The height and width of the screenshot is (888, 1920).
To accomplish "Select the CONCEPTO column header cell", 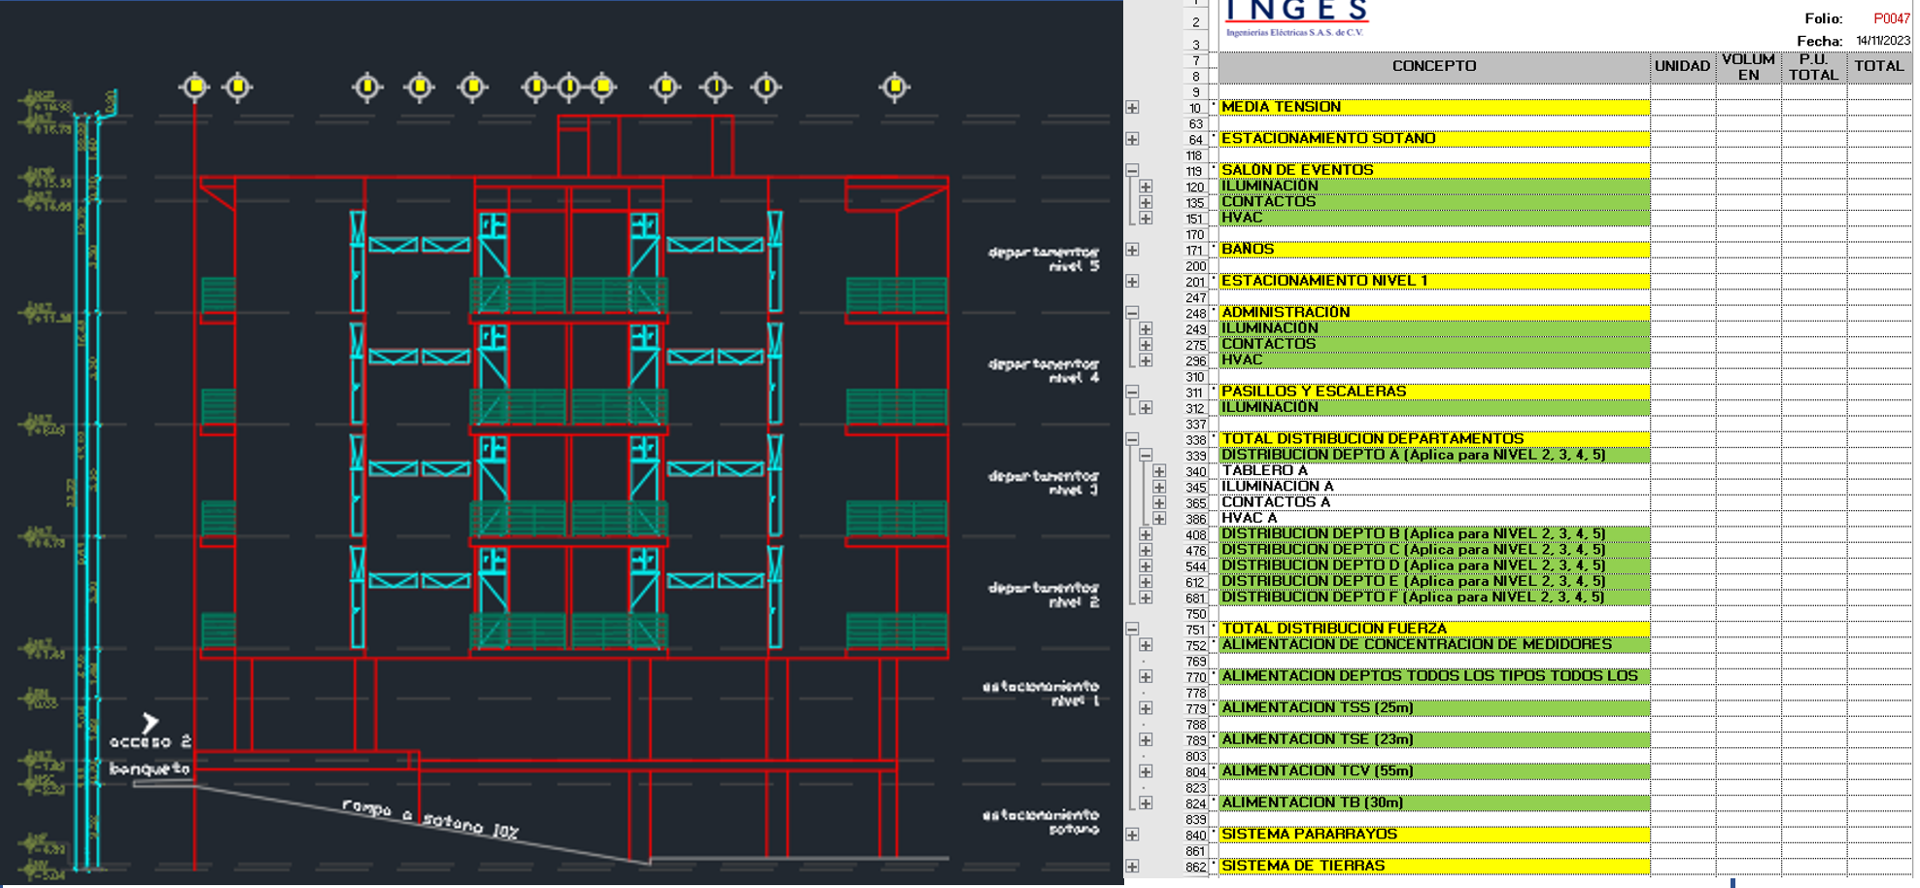I will tap(1433, 67).
